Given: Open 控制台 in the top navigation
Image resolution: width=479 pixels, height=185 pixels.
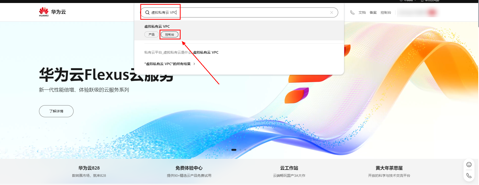Looking at the screenshot, I should (386, 12).
